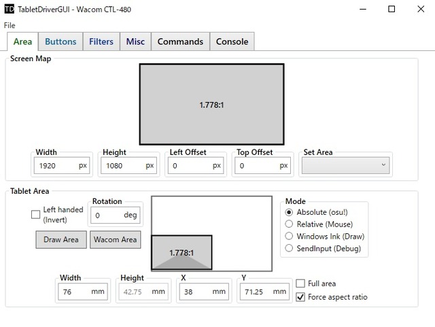435x327 pixels.
Task: Focus the tablet X position field
Action: 204,292
